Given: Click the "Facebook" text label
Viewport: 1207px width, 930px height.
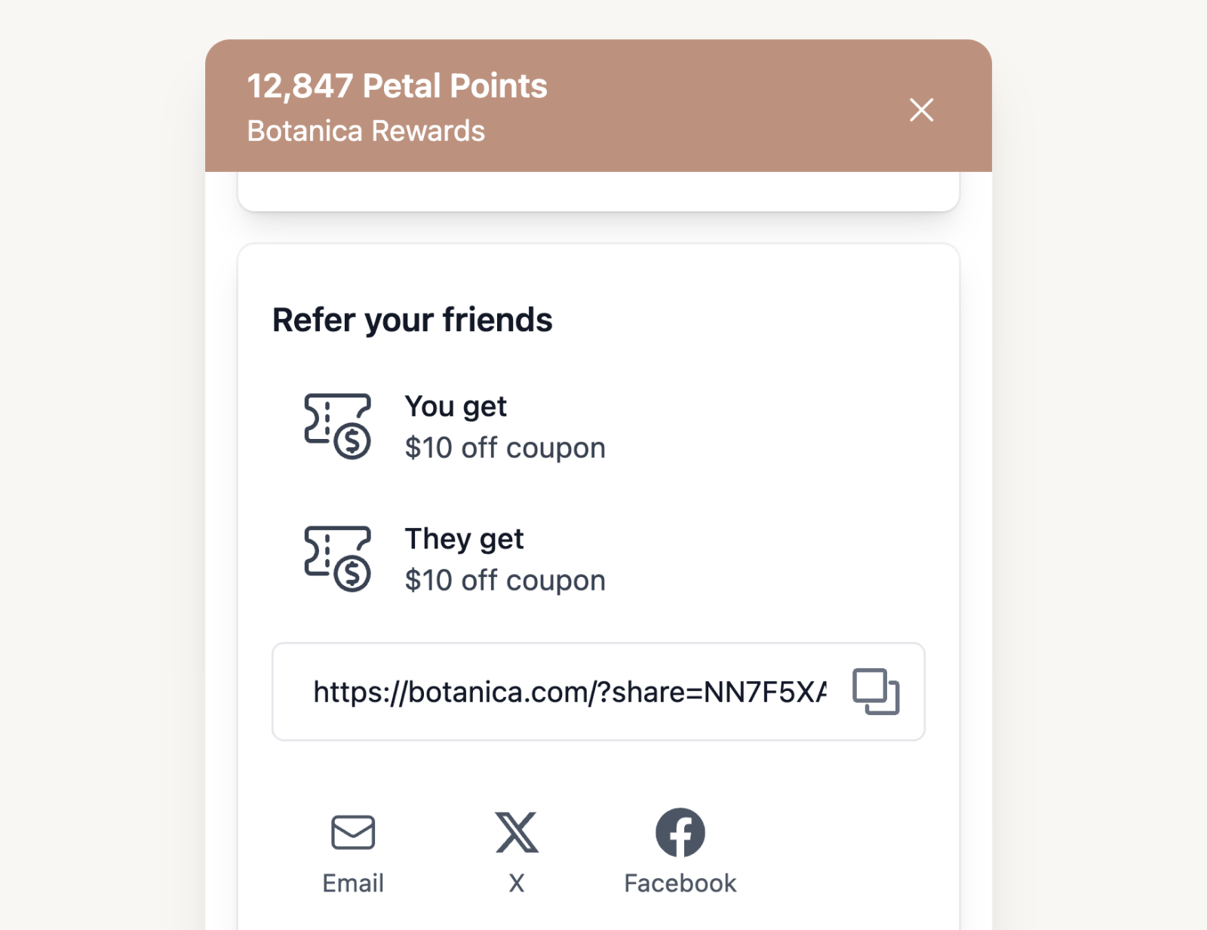Looking at the screenshot, I should click(x=680, y=883).
